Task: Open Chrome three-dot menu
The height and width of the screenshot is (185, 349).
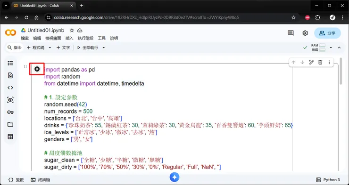Action: (342, 17)
